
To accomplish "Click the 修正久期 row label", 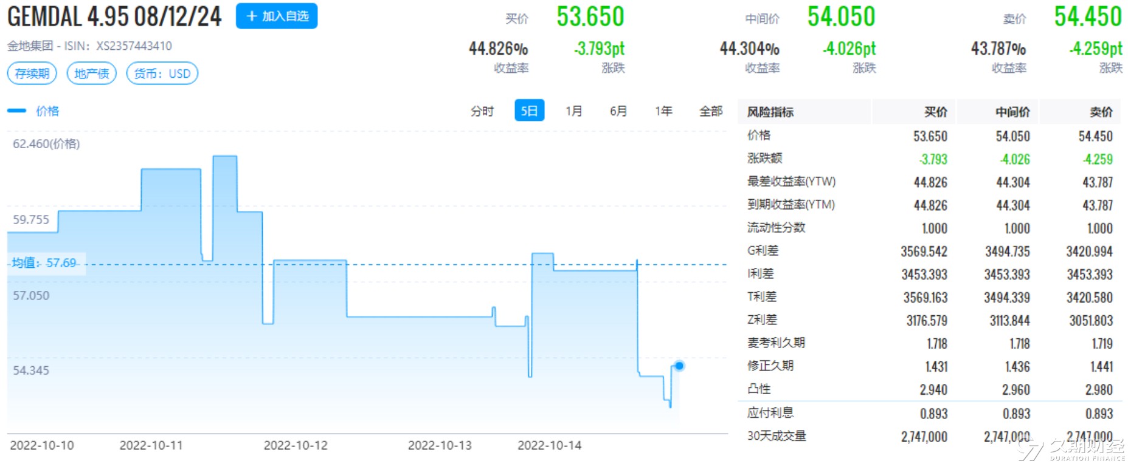I will point(770,366).
